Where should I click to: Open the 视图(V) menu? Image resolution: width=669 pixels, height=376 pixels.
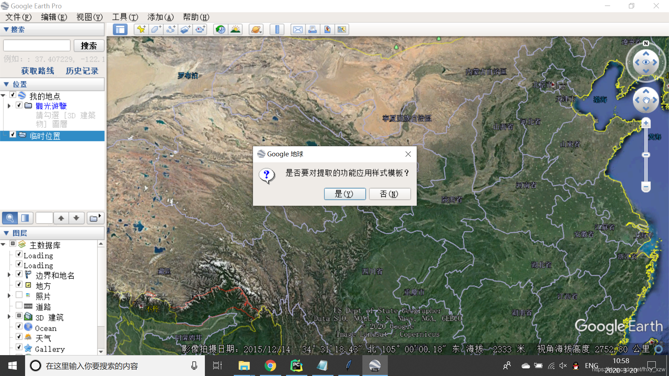[x=90, y=17]
